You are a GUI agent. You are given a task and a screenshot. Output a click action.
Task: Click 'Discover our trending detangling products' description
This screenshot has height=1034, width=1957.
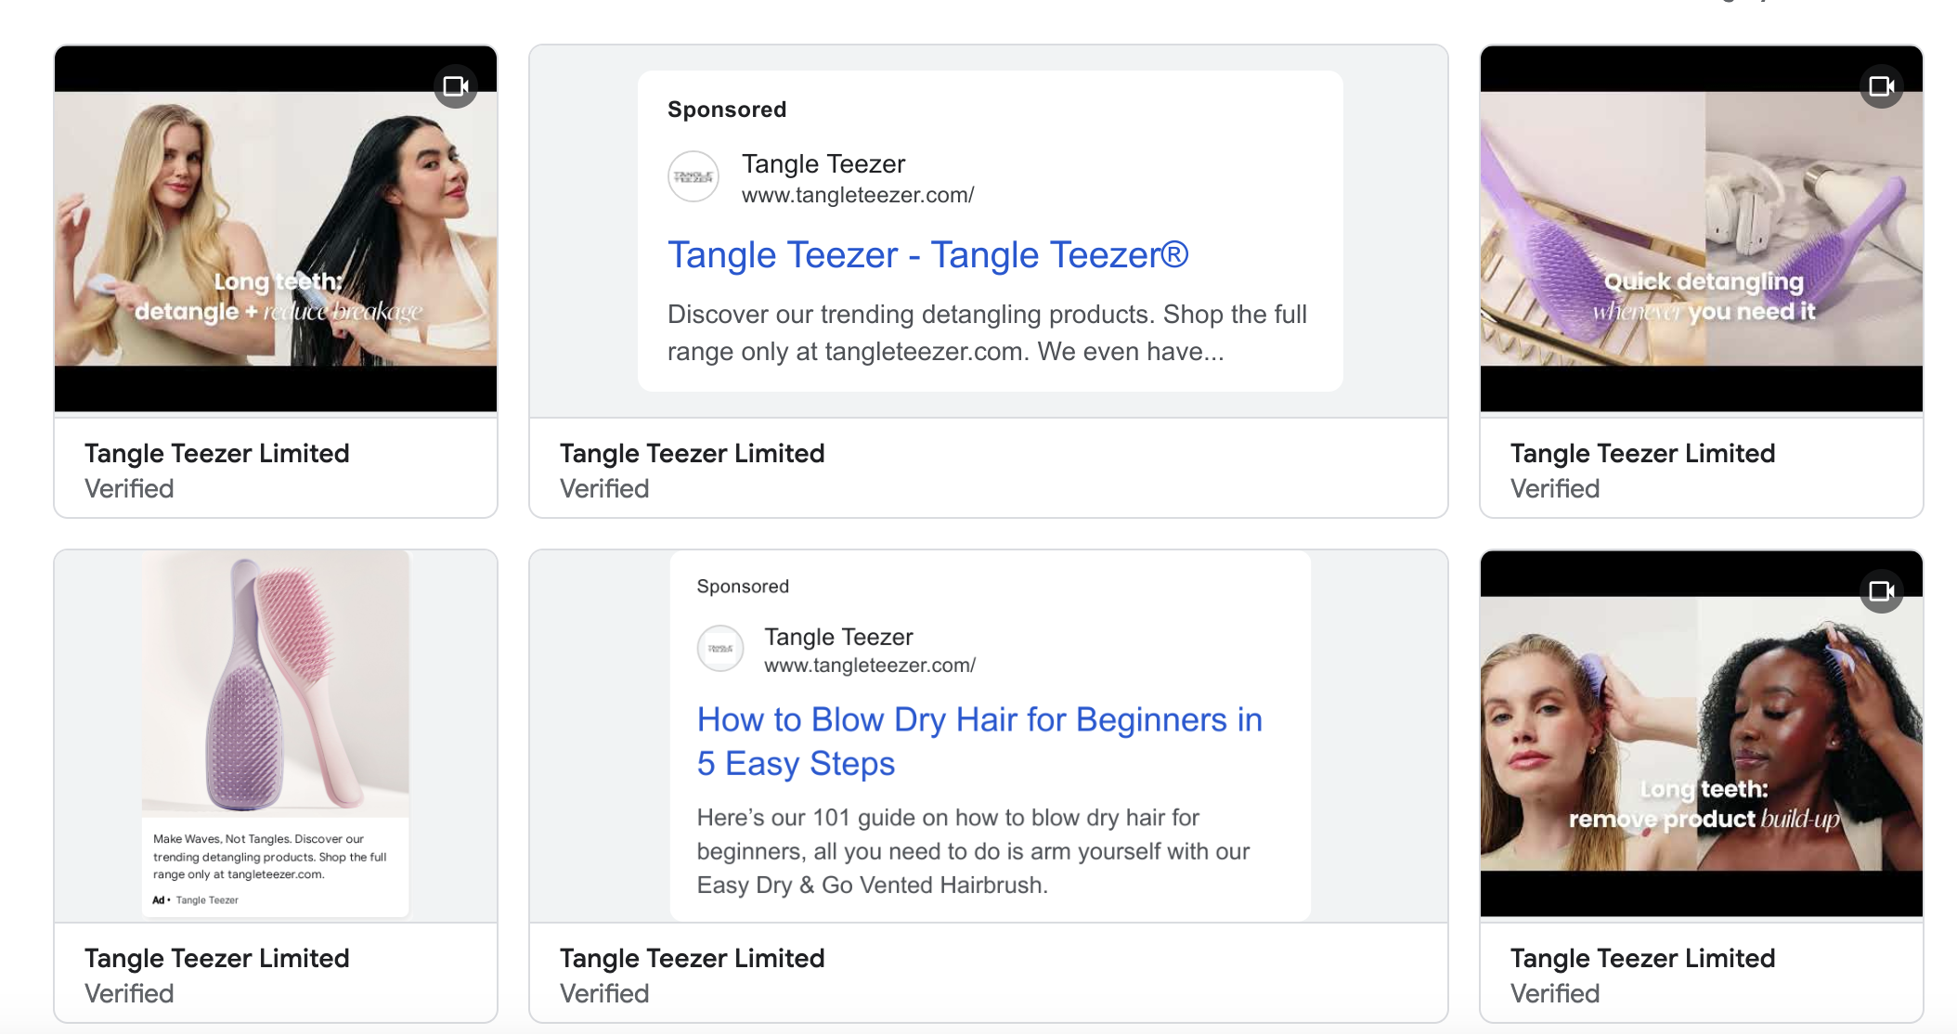pos(987,333)
